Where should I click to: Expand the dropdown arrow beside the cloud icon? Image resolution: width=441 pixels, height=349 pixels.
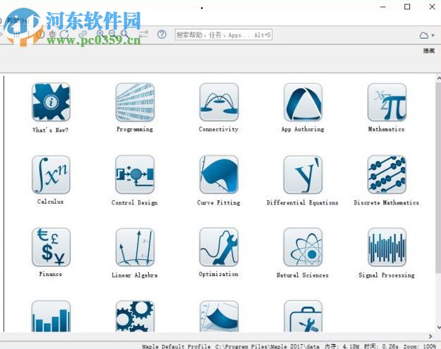click(x=433, y=35)
